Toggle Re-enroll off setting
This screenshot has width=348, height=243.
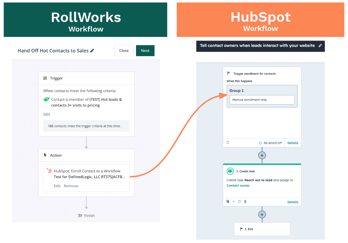point(270,143)
